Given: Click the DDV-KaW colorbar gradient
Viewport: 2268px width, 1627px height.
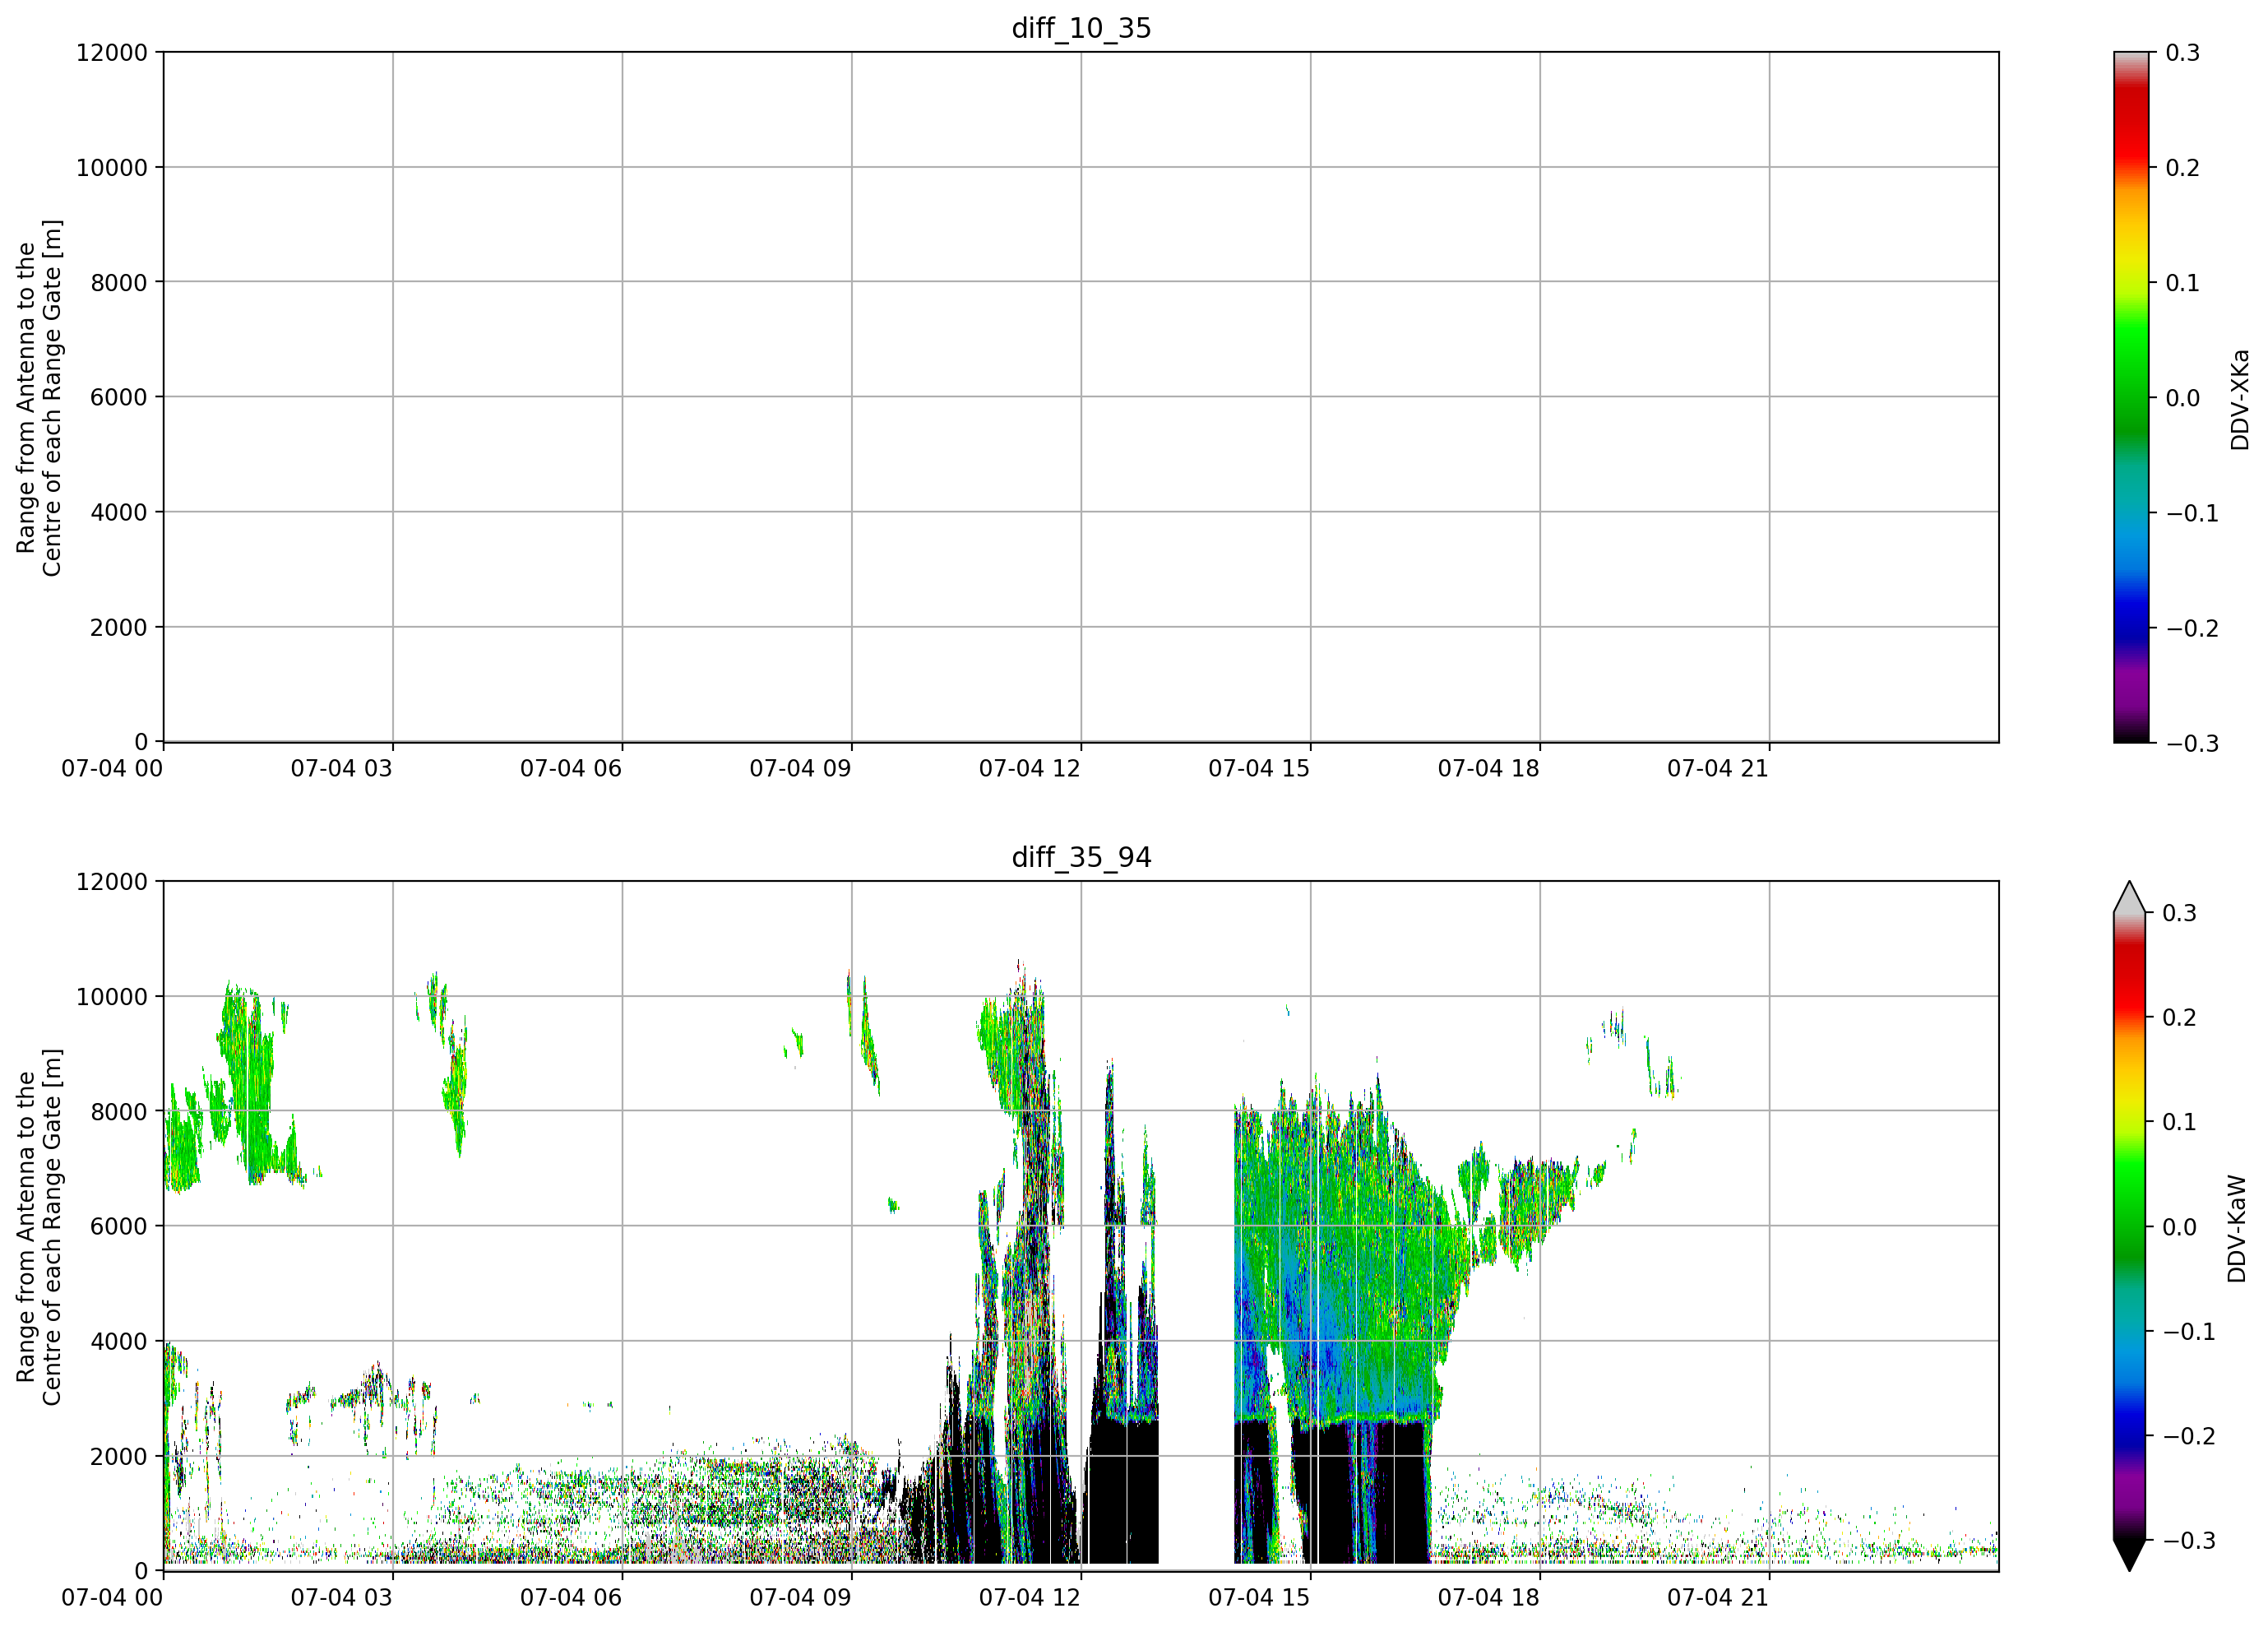Looking at the screenshot, I should [2130, 1226].
